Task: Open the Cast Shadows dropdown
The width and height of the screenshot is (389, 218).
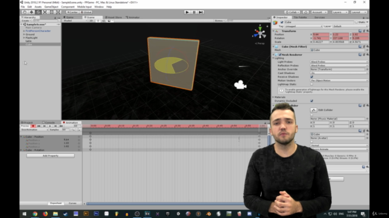Action: [x=339, y=73]
